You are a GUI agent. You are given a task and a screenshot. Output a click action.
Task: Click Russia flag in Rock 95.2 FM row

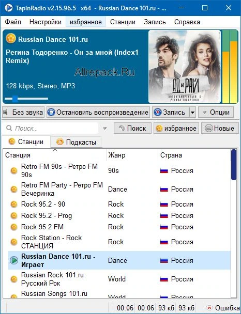point(164,227)
